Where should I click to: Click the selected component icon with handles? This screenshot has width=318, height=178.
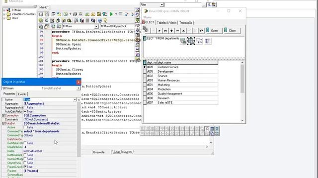(191, 41)
